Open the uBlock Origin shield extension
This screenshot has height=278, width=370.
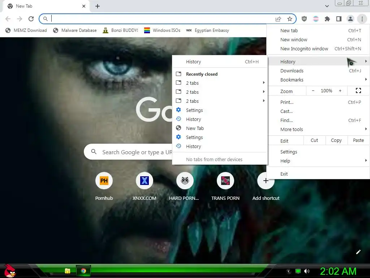(x=304, y=19)
